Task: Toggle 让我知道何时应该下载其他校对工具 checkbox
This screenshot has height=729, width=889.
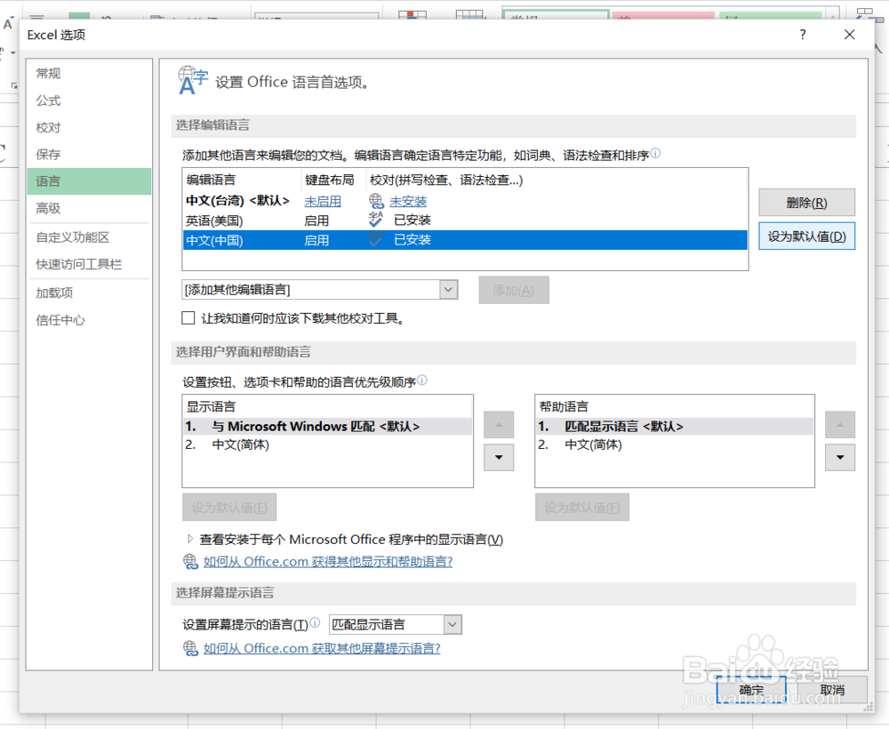Action: [188, 318]
